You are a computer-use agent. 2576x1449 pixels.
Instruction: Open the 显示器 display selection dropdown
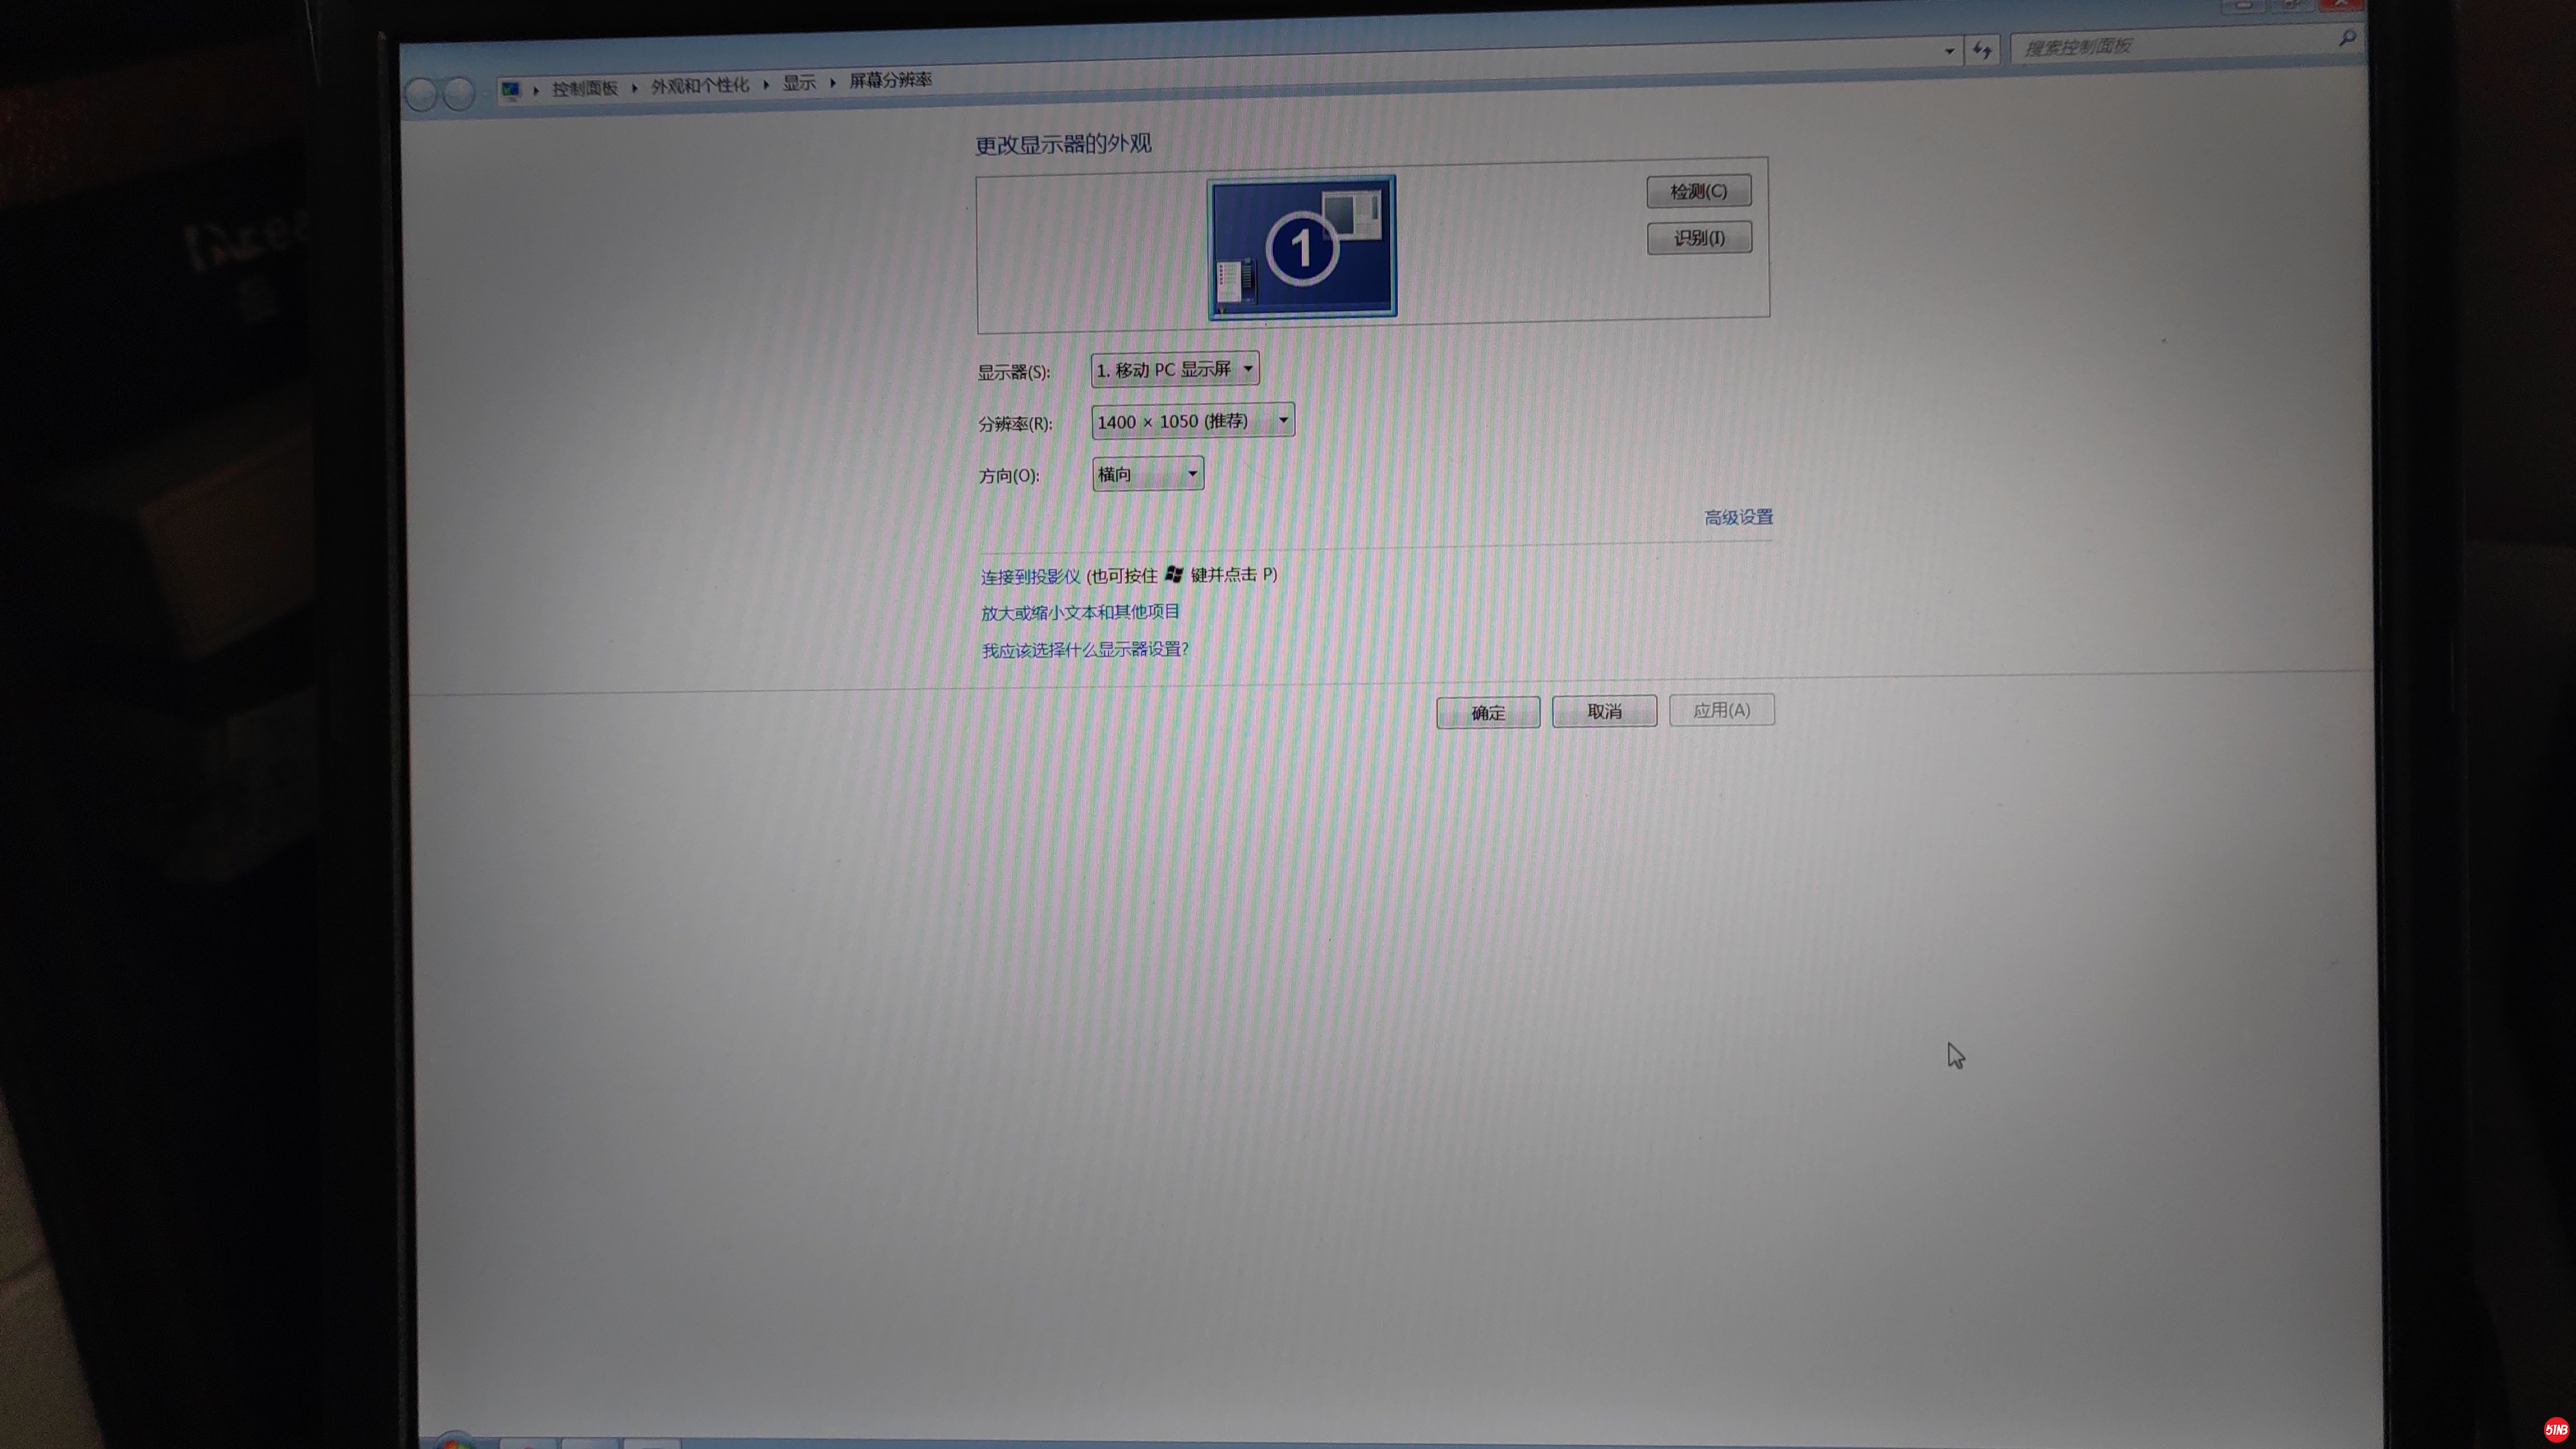(x=1174, y=369)
